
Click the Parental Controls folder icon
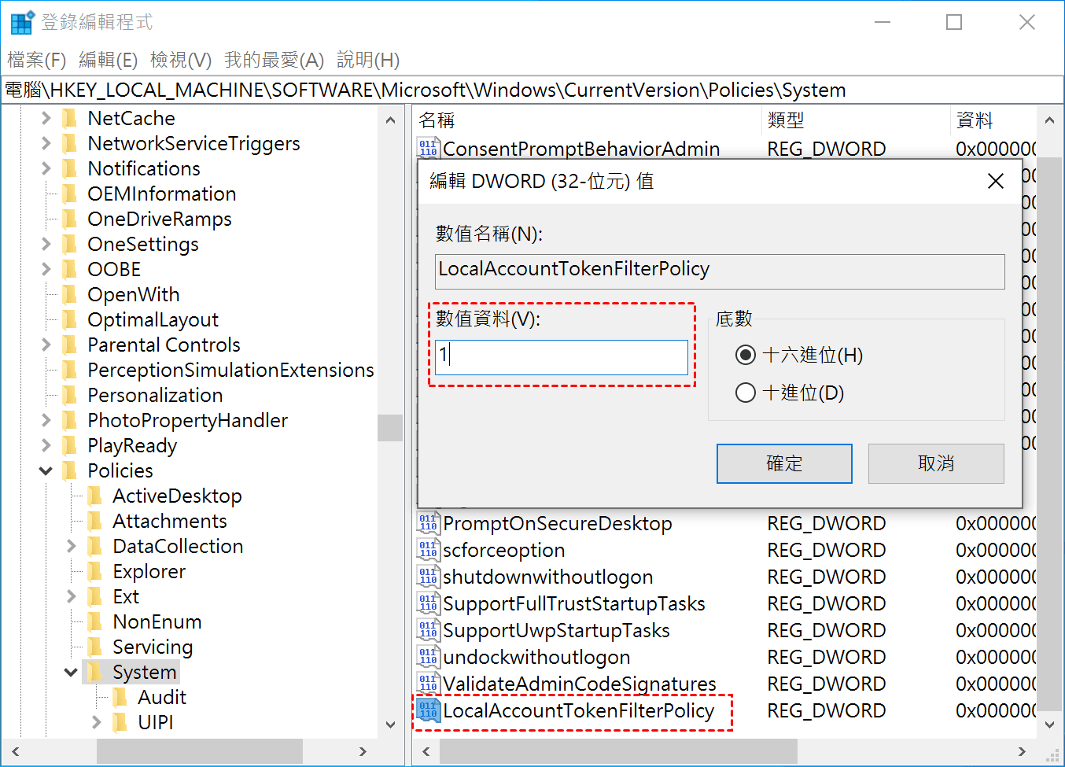tap(70, 345)
